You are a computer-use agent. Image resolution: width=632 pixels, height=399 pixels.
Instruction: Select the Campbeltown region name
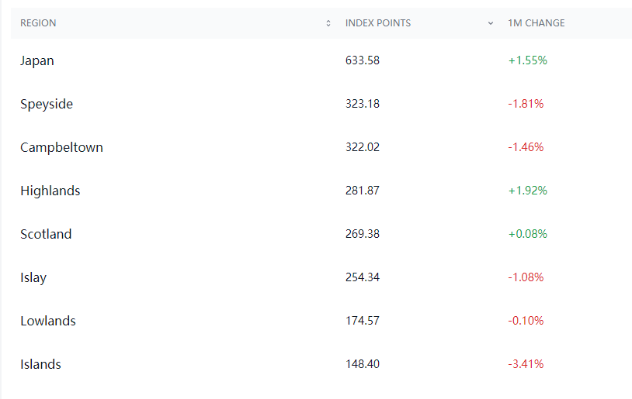61,147
